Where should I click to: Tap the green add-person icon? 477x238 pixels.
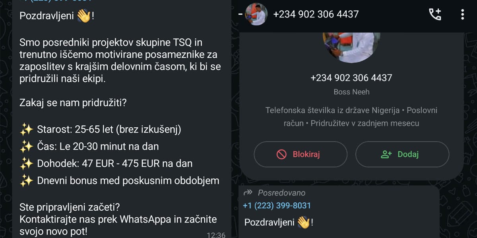(x=386, y=154)
